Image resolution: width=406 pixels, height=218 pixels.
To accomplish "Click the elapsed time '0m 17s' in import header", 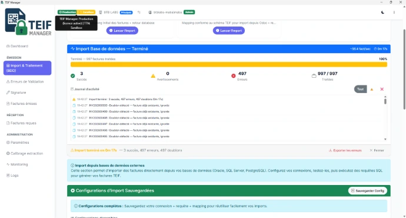I will pyautogui.click(x=381, y=49).
